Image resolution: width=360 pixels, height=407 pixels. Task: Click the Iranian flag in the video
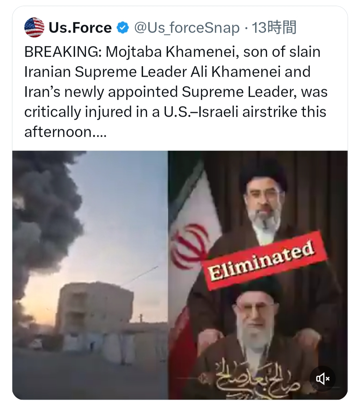click(193, 240)
